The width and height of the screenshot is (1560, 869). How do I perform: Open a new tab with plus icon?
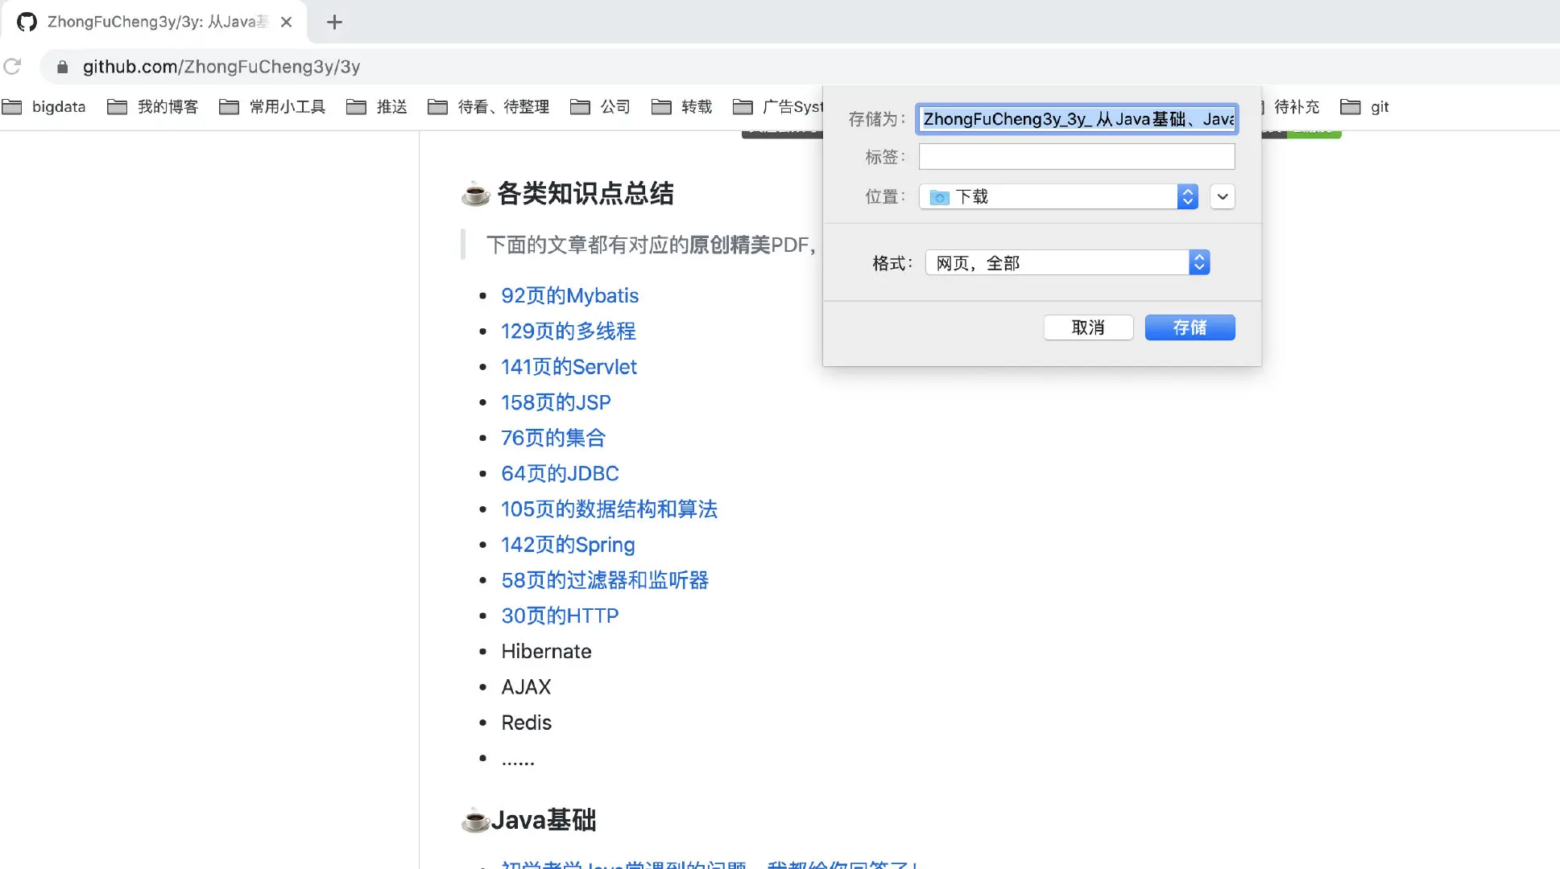[x=334, y=23]
